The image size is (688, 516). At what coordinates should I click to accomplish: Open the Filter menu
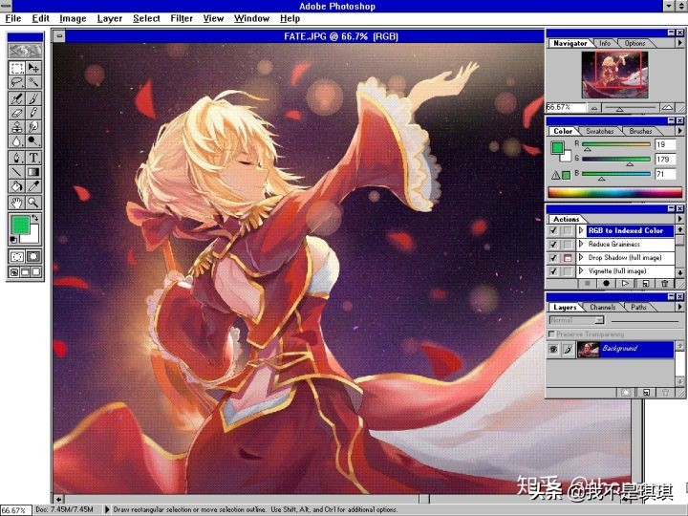tap(182, 18)
